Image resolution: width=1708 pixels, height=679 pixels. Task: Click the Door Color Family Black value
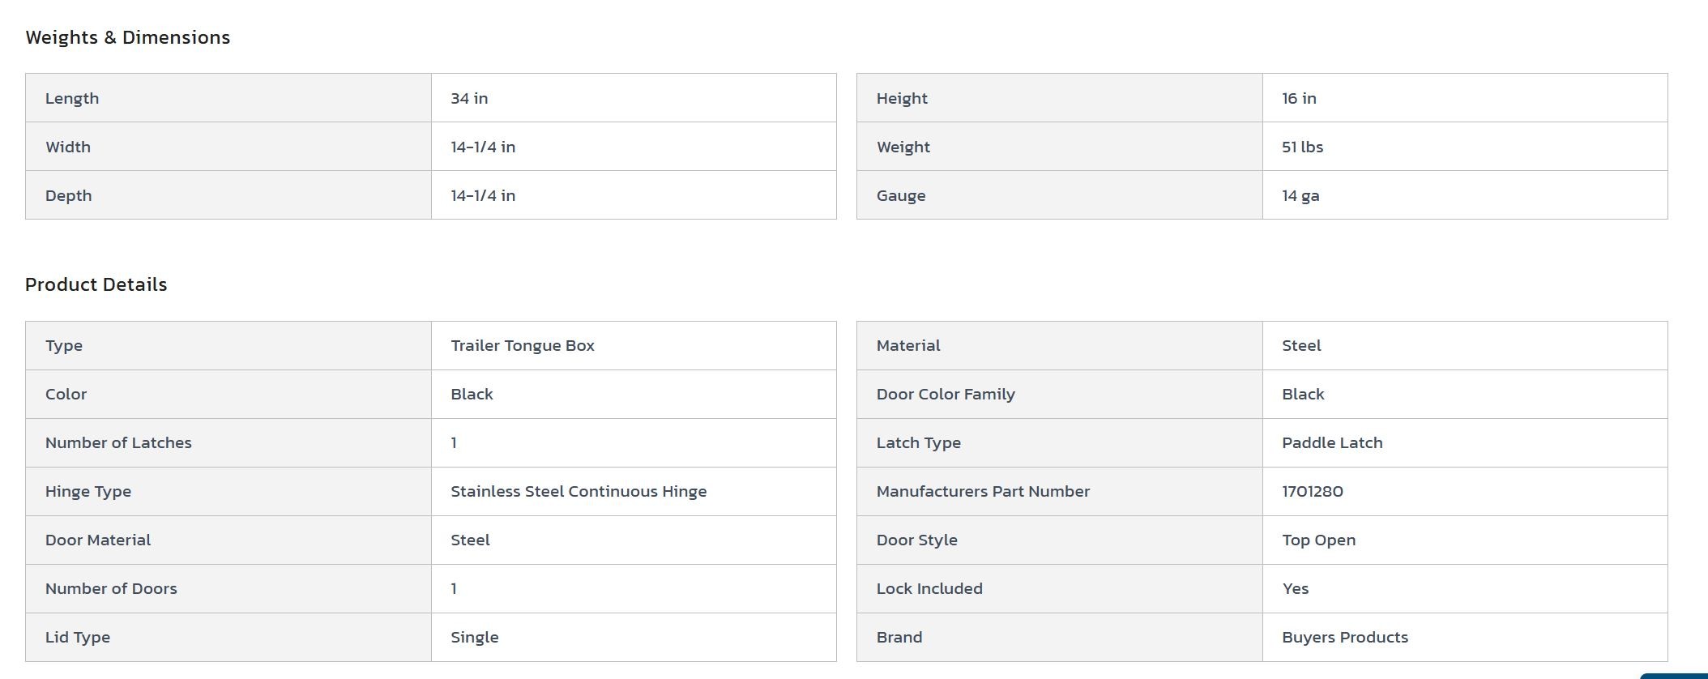(x=1303, y=394)
